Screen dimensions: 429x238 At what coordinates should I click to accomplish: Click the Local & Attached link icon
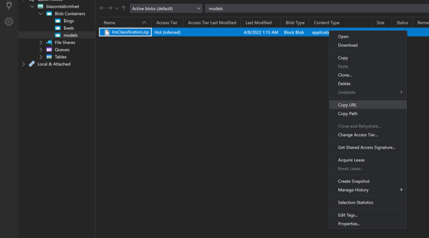click(32, 64)
